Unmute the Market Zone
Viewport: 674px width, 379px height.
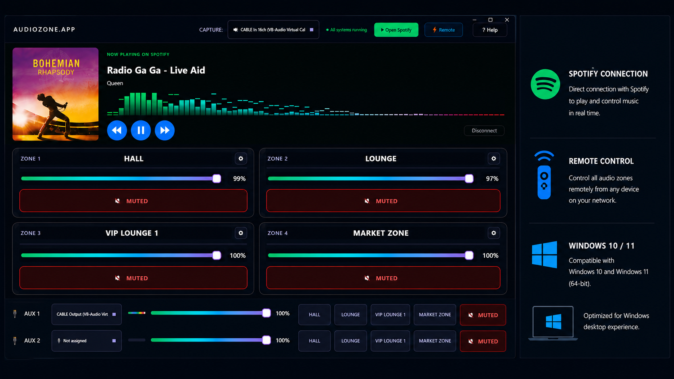[x=383, y=278]
